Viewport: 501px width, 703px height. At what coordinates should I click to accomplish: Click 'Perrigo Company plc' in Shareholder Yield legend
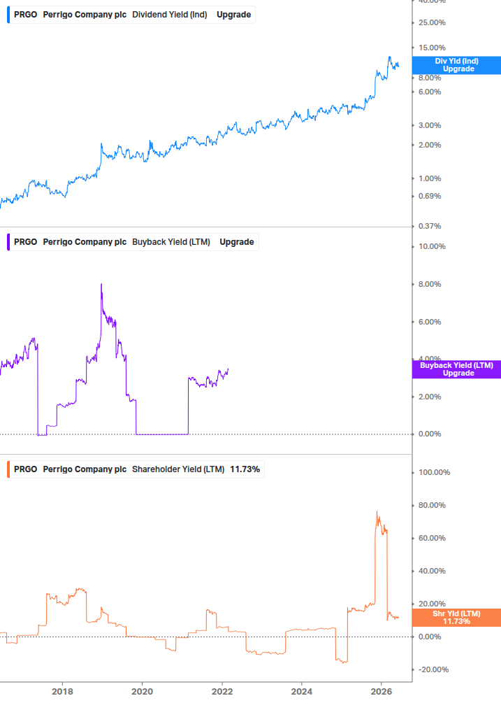85,469
